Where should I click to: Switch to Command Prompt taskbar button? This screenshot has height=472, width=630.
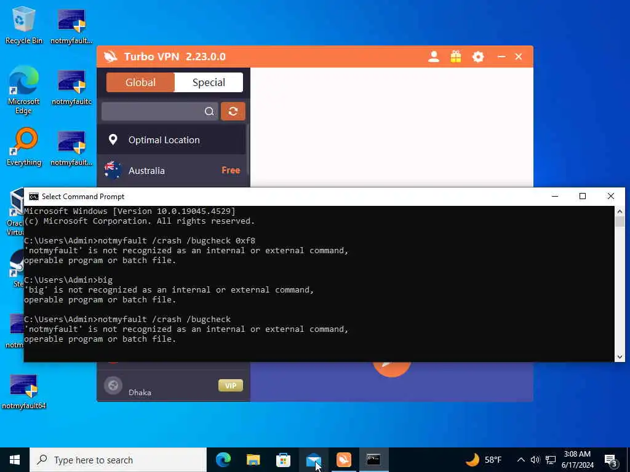click(x=373, y=460)
